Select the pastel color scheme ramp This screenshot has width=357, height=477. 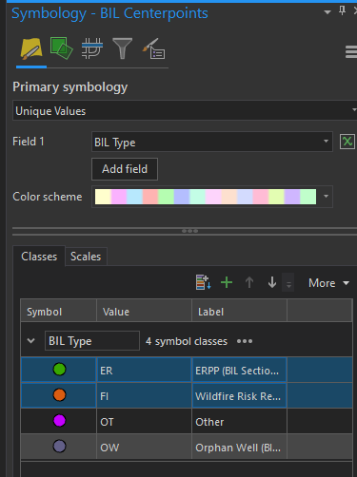click(206, 197)
